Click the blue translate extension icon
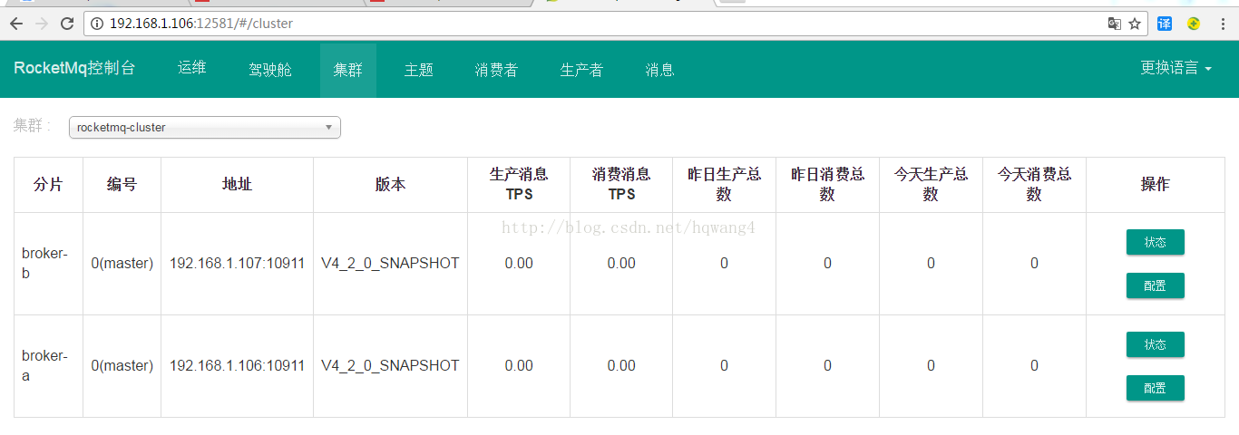This screenshot has width=1239, height=435. [1165, 24]
